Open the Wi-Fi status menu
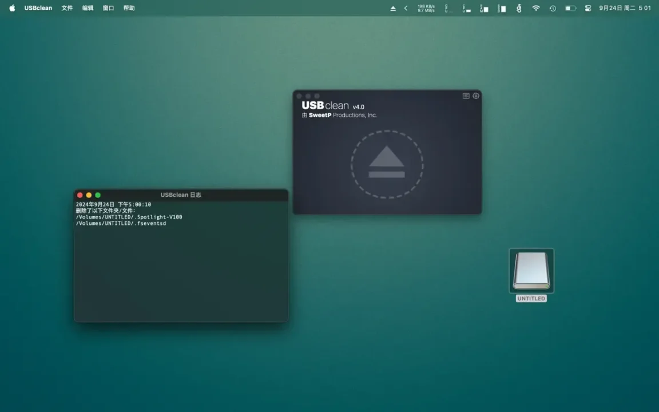This screenshot has width=659, height=412. click(536, 9)
